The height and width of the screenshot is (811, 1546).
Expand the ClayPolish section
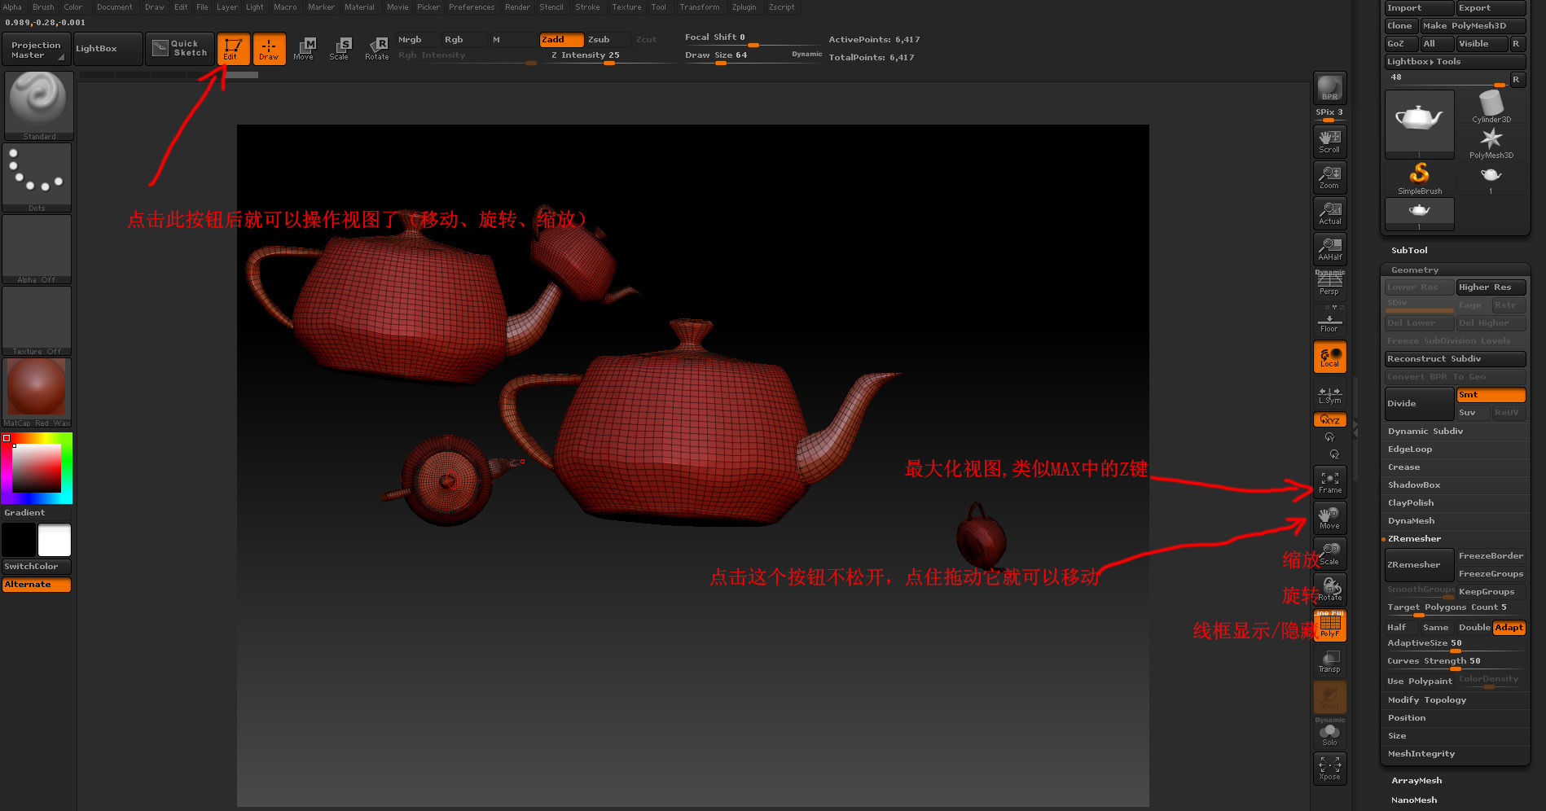tap(1412, 503)
